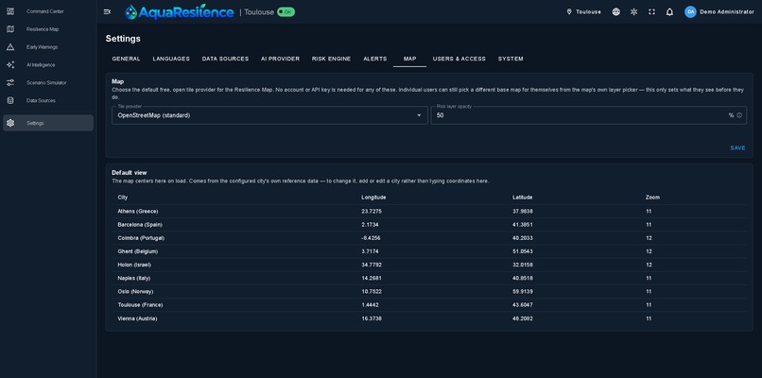
Task: Click the Default view section title
Action: pos(130,173)
